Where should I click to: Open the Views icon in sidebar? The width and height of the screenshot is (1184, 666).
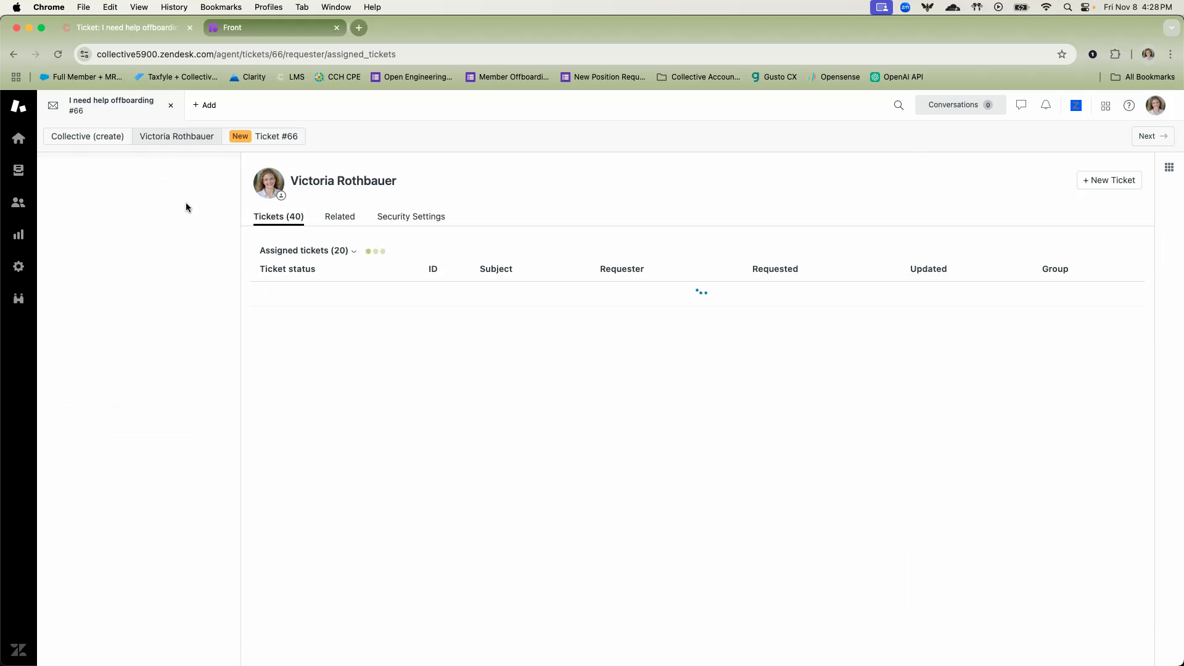(18, 170)
